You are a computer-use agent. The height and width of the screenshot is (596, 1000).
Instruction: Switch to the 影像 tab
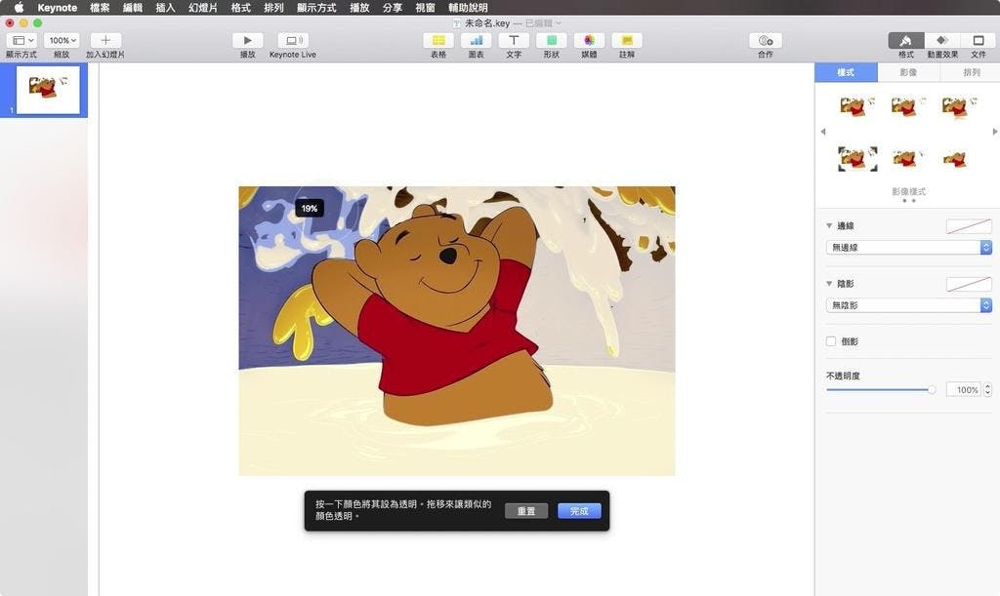pyautogui.click(x=908, y=72)
